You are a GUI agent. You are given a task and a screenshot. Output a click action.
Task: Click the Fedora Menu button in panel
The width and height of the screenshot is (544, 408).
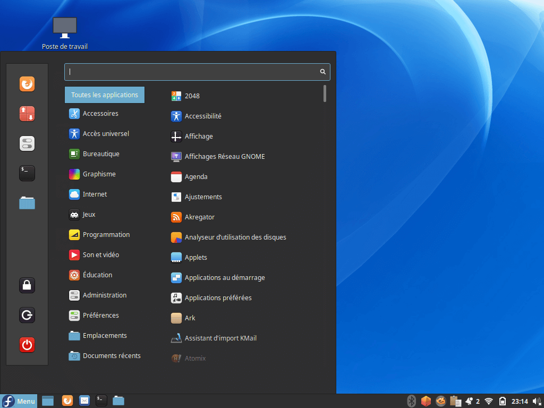pyautogui.click(x=19, y=401)
